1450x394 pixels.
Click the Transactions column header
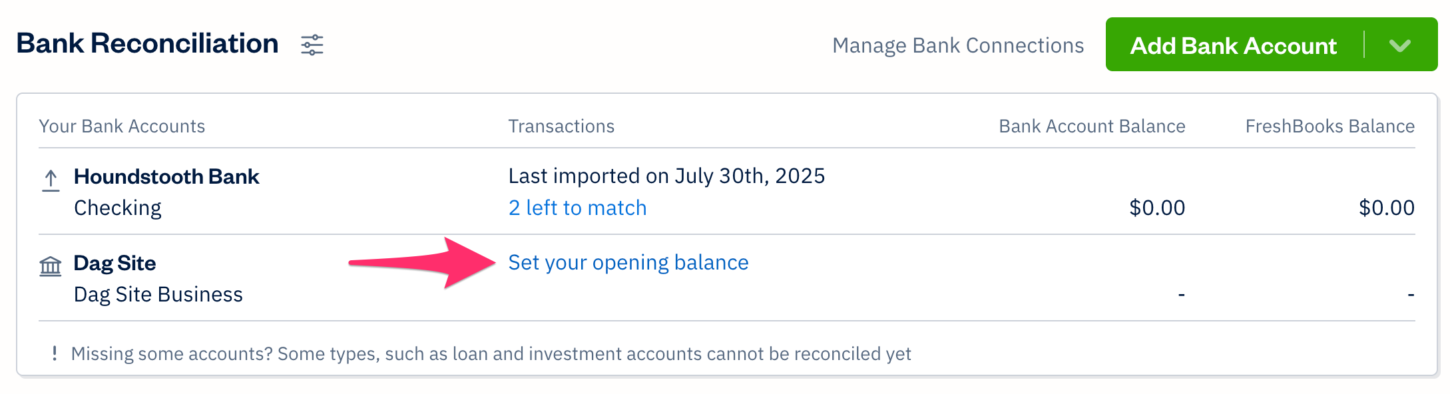[x=561, y=126]
